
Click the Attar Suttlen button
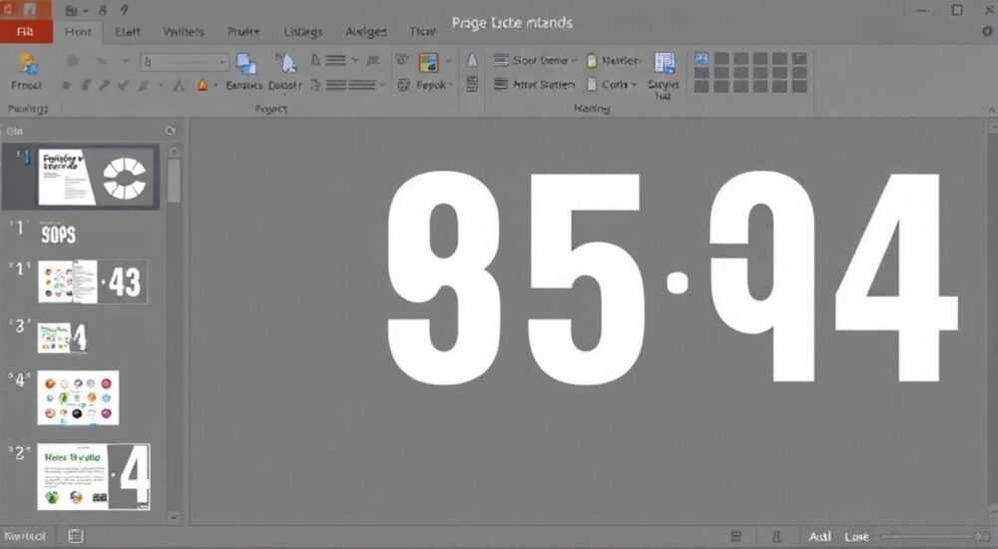(535, 85)
